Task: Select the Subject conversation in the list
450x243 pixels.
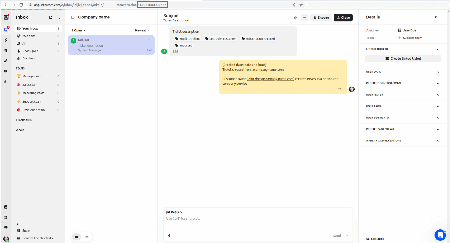Action: click(111, 45)
